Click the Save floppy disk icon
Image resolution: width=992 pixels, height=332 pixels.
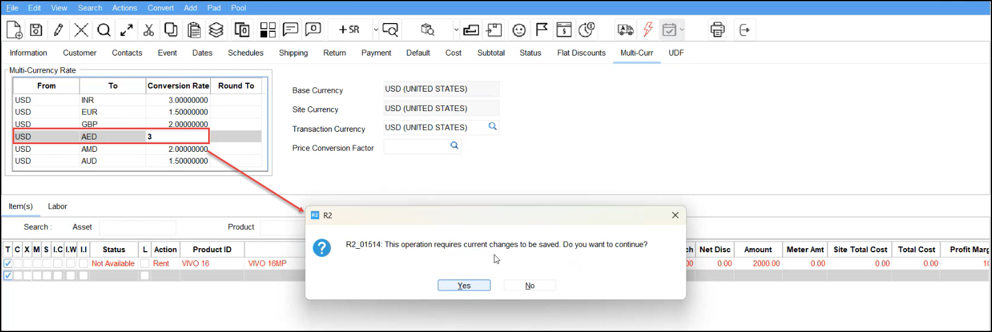36,30
